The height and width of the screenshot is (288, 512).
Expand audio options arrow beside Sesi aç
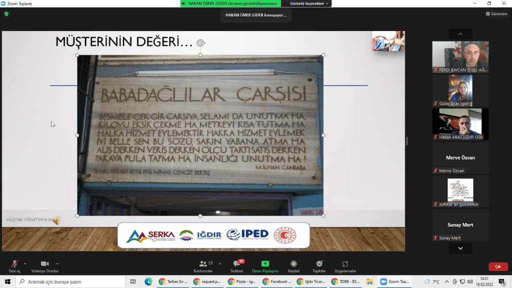point(25,263)
